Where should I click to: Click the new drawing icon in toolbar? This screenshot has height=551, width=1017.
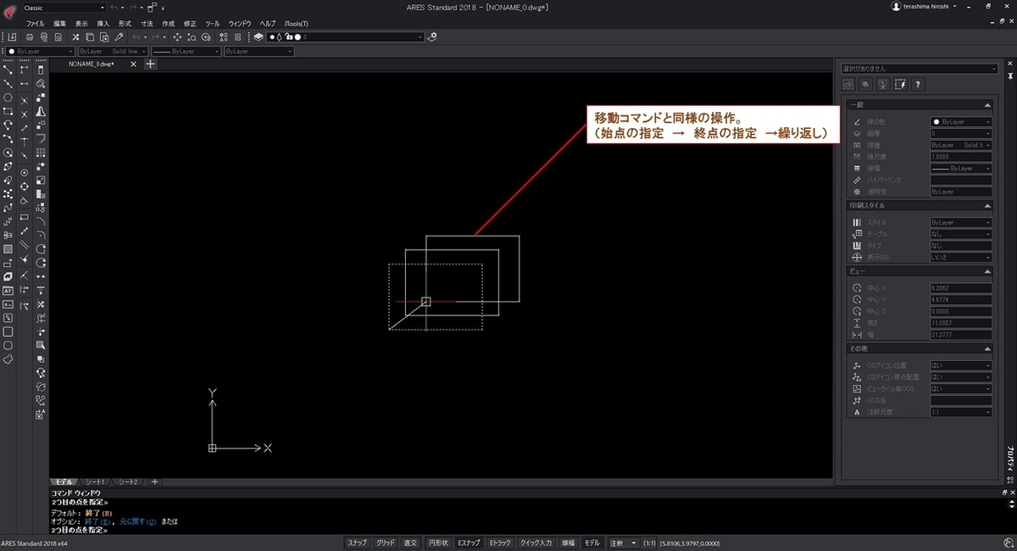tap(12, 37)
